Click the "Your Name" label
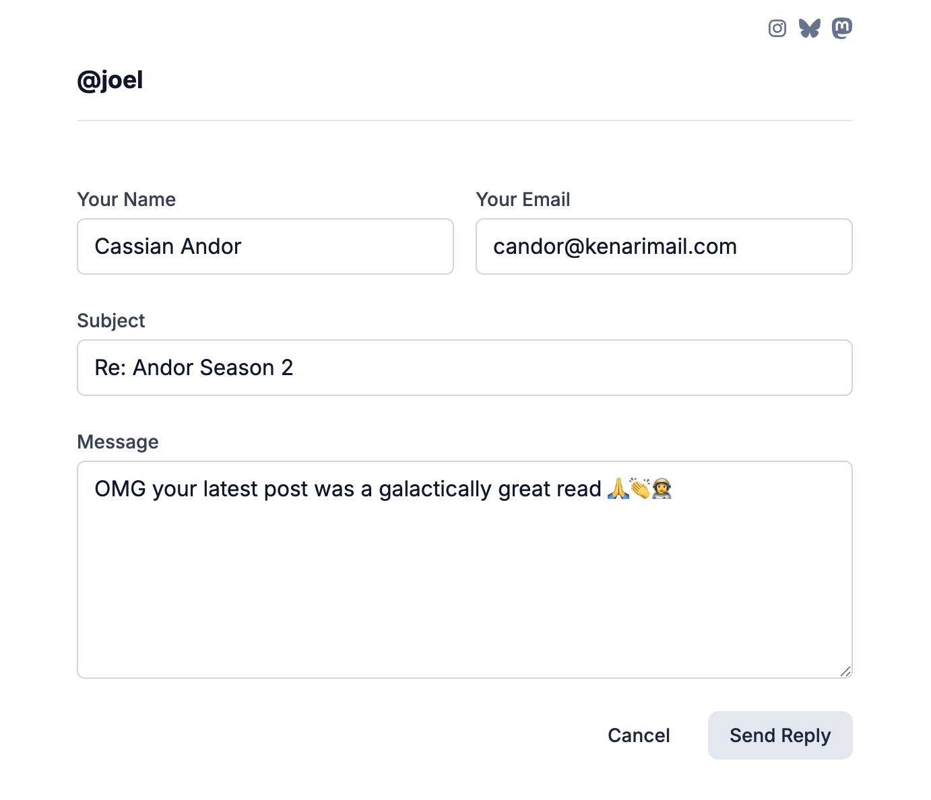931x800 pixels. (x=127, y=199)
